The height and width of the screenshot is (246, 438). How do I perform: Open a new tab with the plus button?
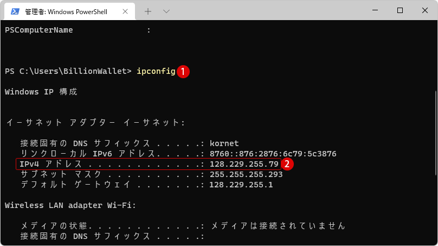148,11
